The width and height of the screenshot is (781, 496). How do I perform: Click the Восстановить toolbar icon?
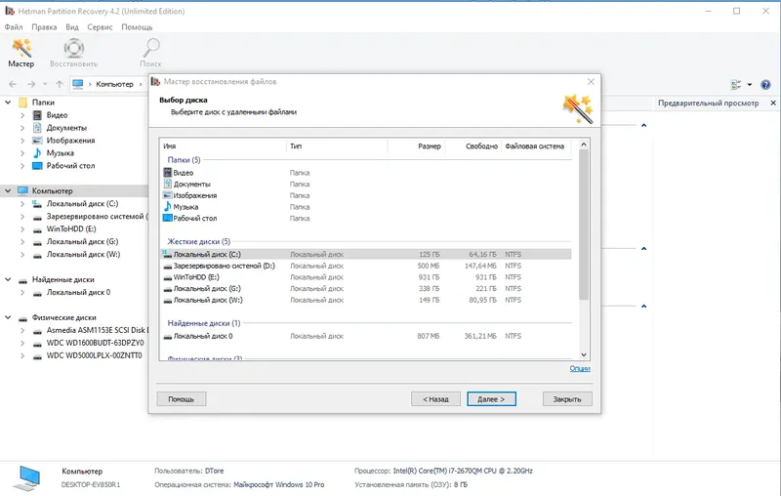coord(74,53)
